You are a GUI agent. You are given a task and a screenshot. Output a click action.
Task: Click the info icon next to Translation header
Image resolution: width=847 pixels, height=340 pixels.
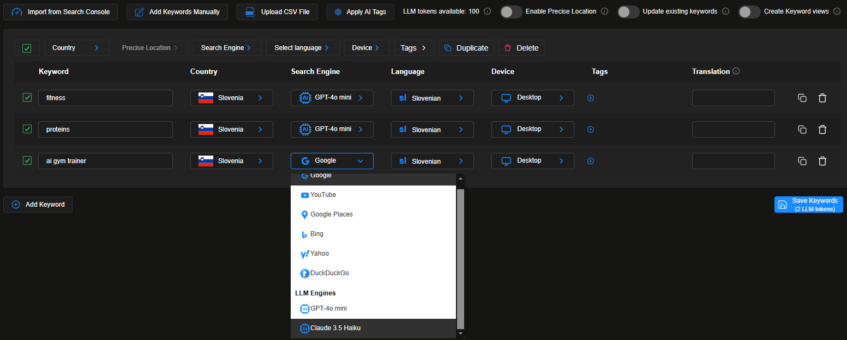coord(736,71)
